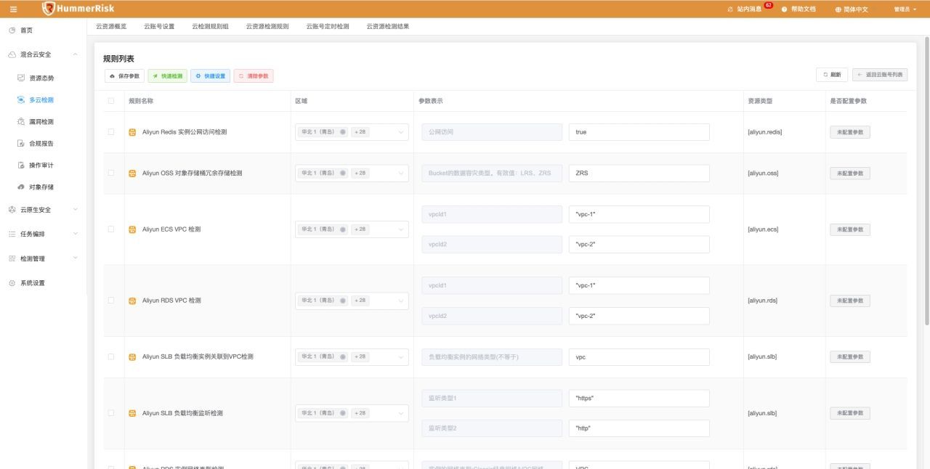Select the Aliyun ECS VPC rule checkbox
This screenshot has height=469, width=930.
pyautogui.click(x=111, y=229)
